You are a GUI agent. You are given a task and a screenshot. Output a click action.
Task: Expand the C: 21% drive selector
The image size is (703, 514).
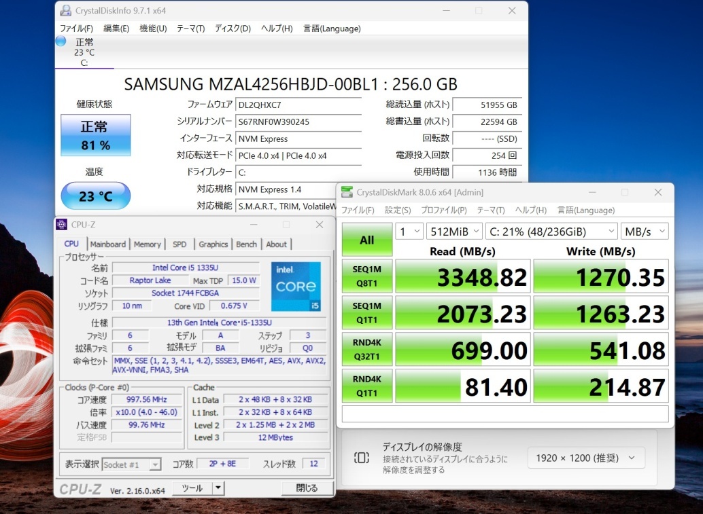point(551,232)
